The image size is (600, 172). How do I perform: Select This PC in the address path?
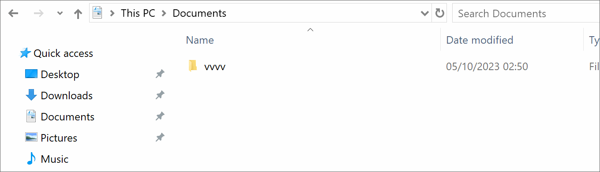138,14
